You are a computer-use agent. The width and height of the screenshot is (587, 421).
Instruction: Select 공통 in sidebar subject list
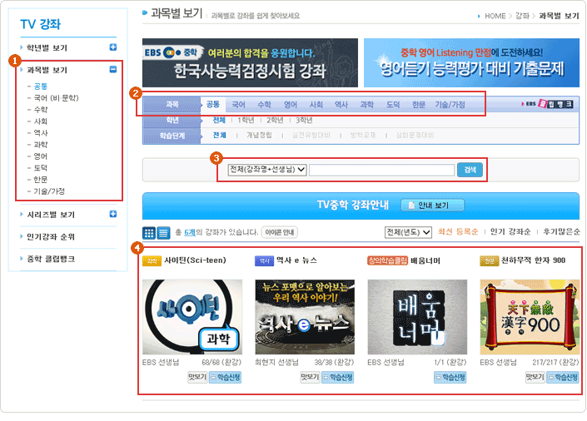pyautogui.click(x=41, y=87)
